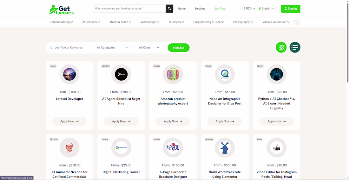Open English language dropdown
The image size is (349, 180).
pos(267,9)
